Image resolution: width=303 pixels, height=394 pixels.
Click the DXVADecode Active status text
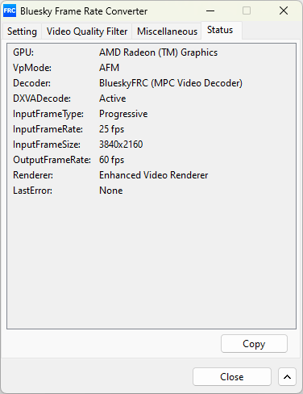(112, 98)
